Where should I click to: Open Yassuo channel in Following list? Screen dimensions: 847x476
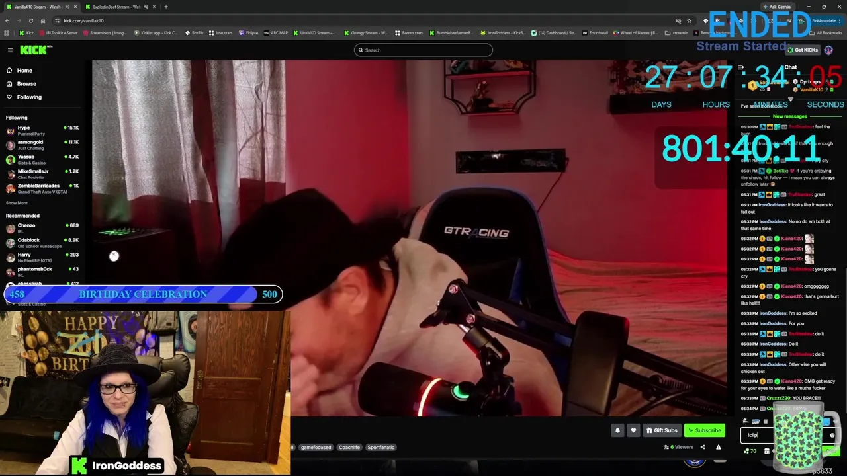42,159
